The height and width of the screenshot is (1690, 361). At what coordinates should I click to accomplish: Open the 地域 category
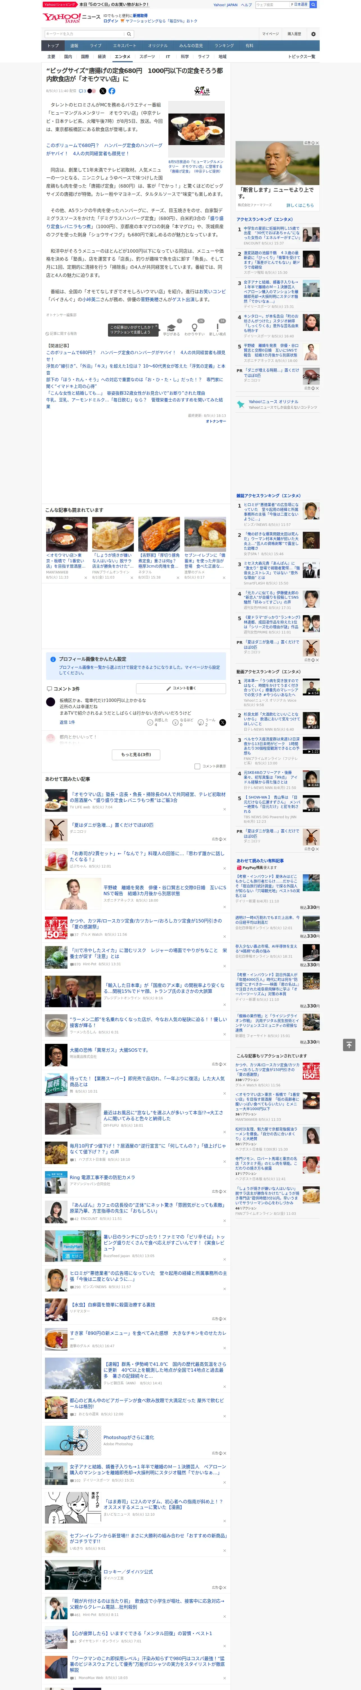tap(223, 56)
